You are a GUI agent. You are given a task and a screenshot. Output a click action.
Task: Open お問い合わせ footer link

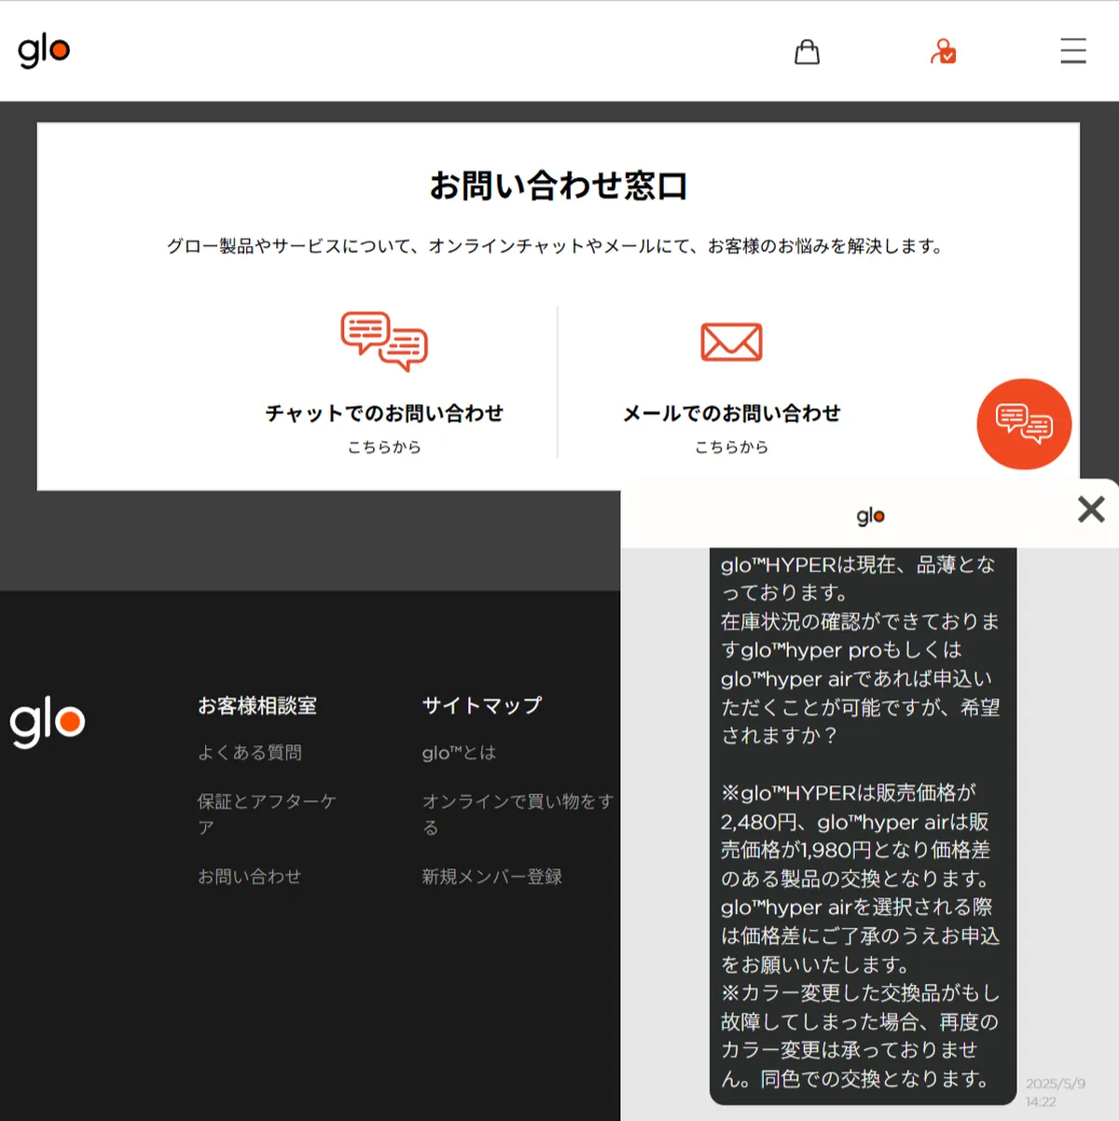[250, 877]
